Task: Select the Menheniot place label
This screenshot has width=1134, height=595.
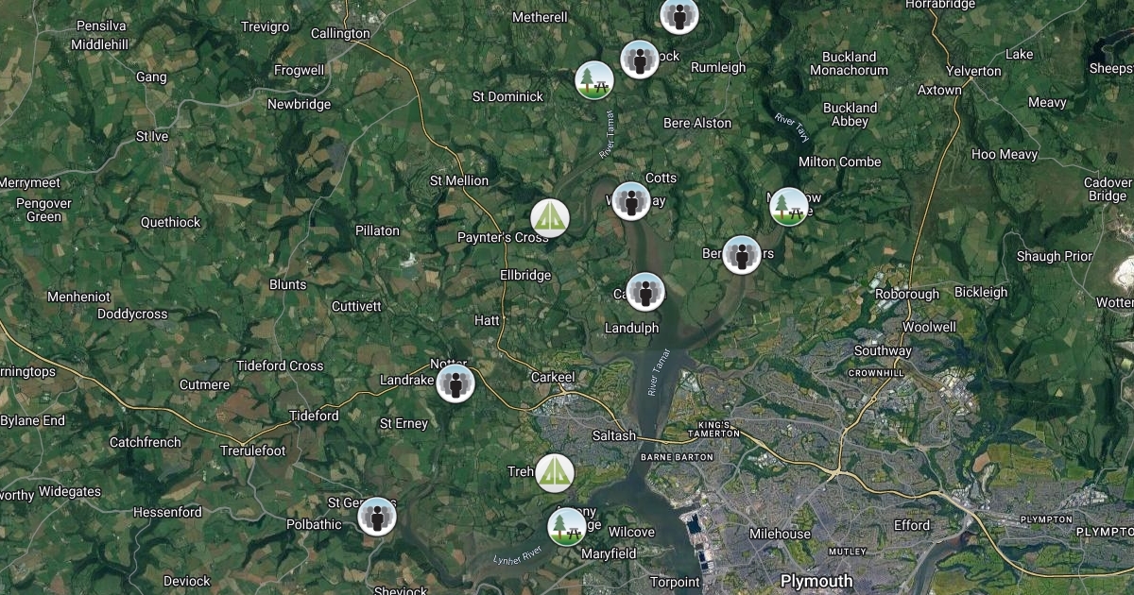Action: click(x=78, y=297)
